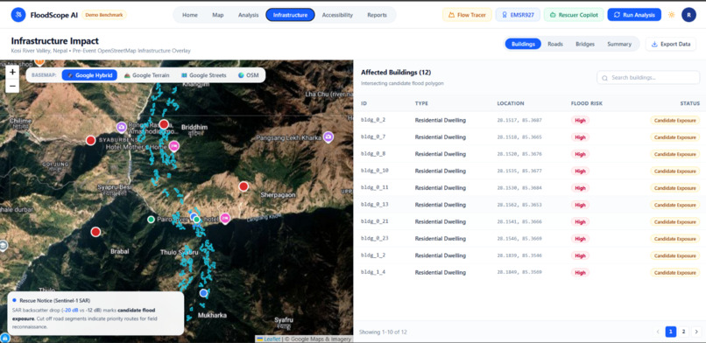The width and height of the screenshot is (706, 343).
Task: Go to next page arrow
Action: [x=696, y=332]
